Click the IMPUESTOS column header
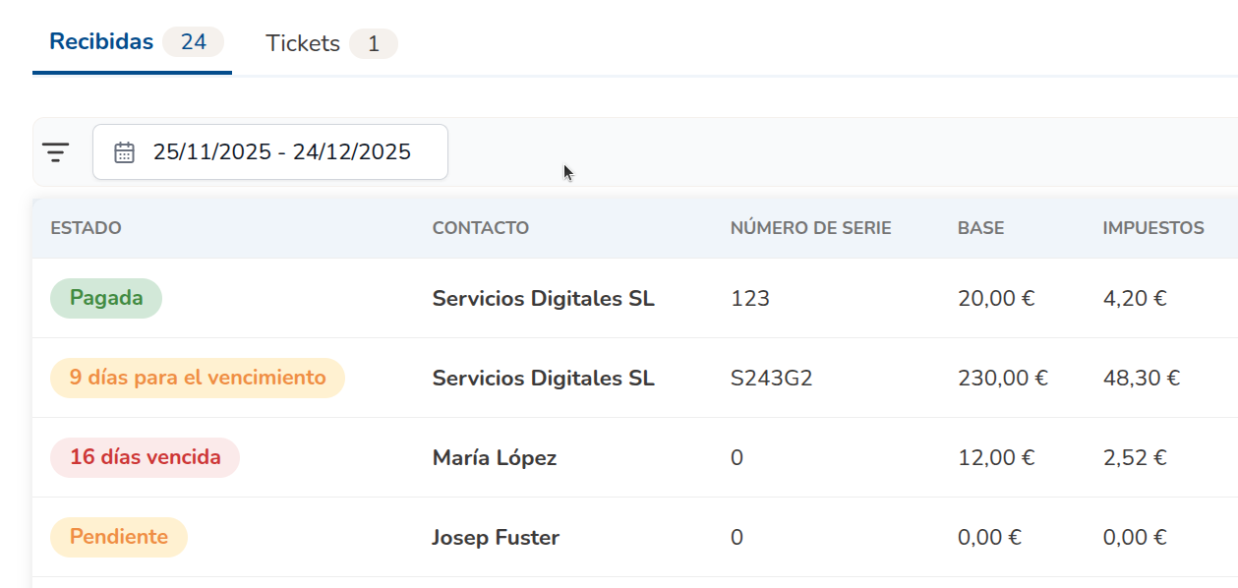 (1151, 227)
